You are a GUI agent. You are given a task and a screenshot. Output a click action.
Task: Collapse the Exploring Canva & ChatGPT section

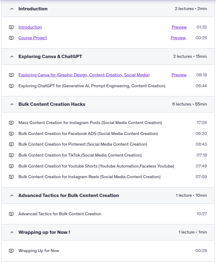[12, 57]
